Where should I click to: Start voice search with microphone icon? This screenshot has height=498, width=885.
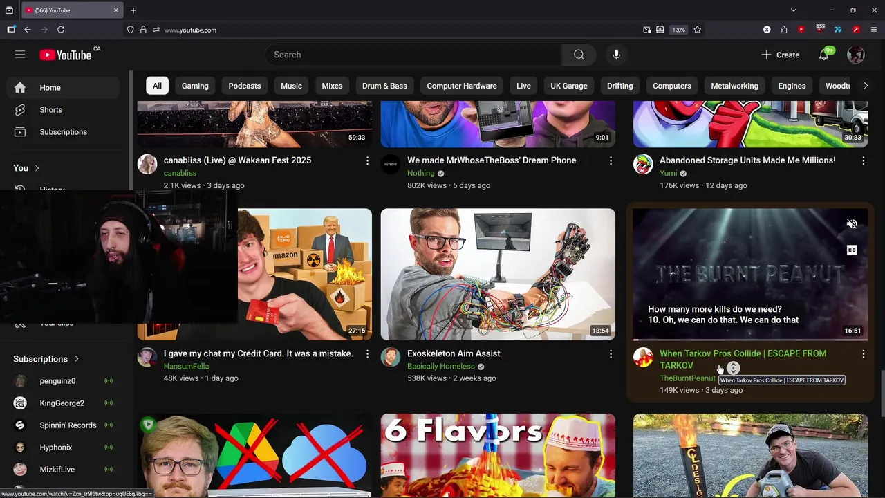(x=616, y=55)
